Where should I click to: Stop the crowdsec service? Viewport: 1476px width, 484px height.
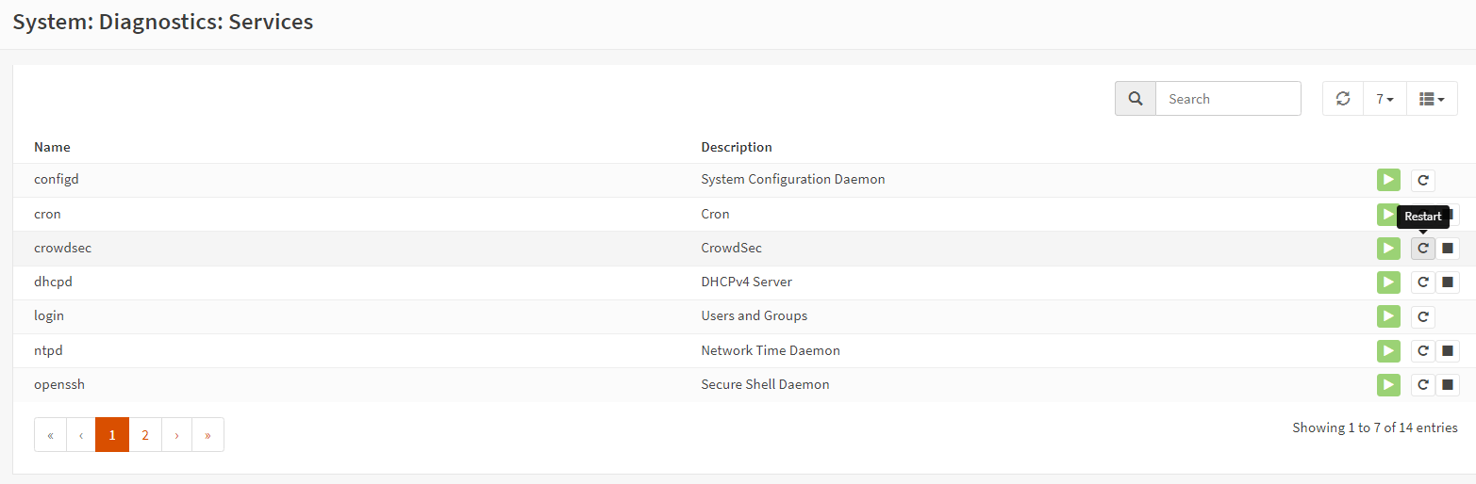click(1449, 249)
